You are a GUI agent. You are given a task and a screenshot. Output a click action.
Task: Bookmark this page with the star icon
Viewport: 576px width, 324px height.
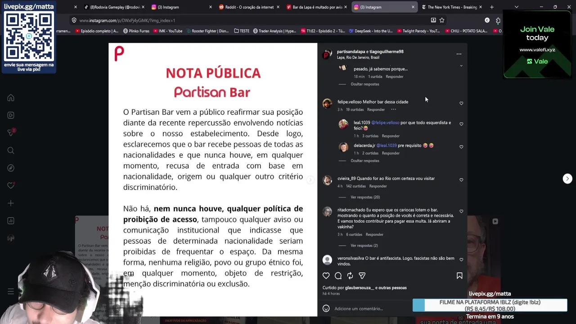442,20
